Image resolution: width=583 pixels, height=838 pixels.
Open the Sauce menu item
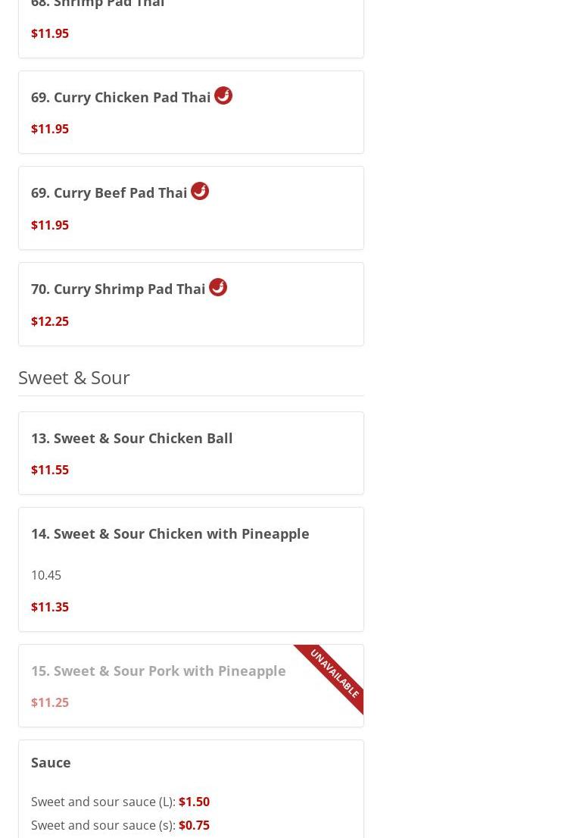pos(51,762)
